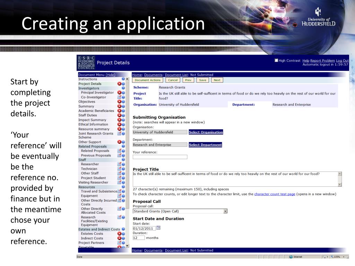Click the edit icon next to Technician
Image resolution: width=355 pixels, height=266 pixels.
pos(120,169)
